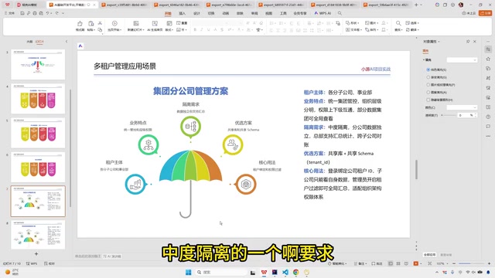Click the Print icon in quick toolbar
Image resolution: width=495 pixels, height=278 pixels.
tap(35, 13)
